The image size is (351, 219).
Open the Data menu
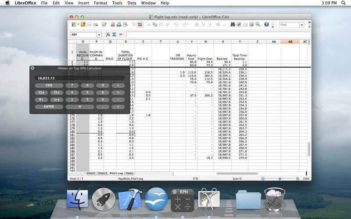[132, 3]
